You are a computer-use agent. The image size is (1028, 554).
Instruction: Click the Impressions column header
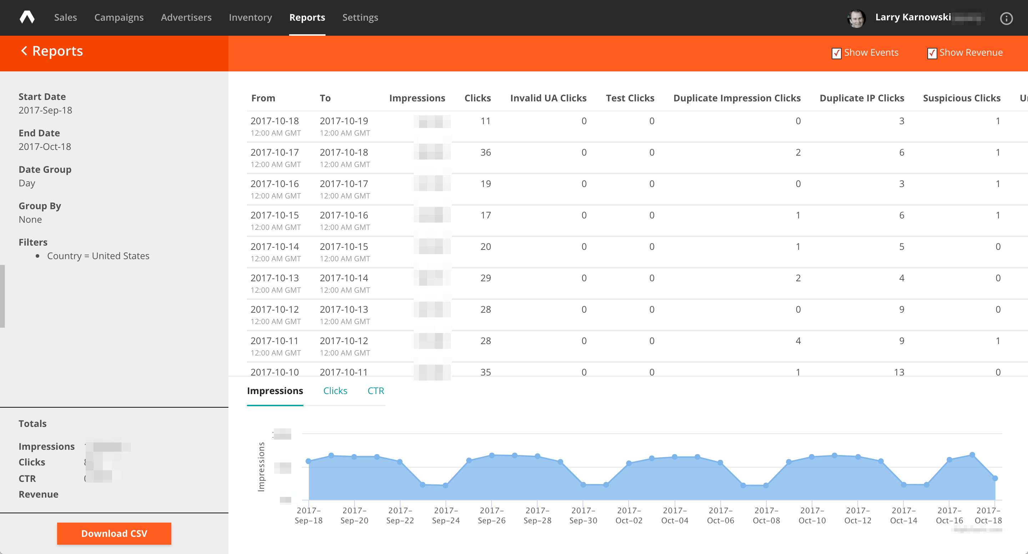pos(417,98)
